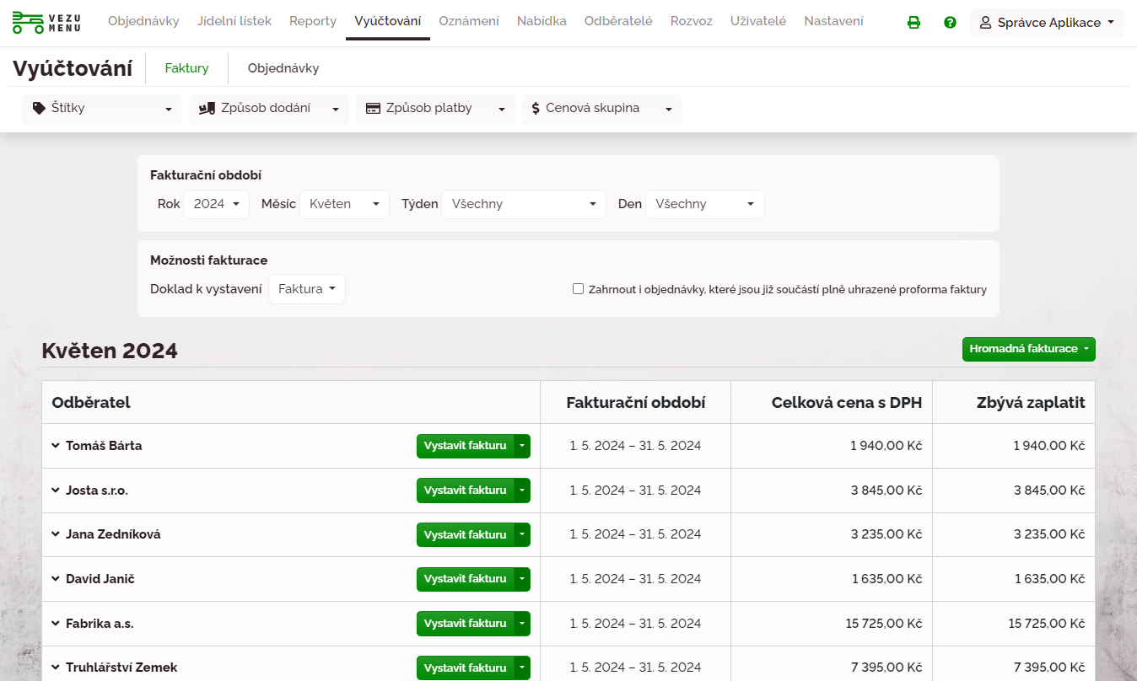Image resolution: width=1137 pixels, height=681 pixels.
Task: Click the green printer icon
Action: point(913,23)
